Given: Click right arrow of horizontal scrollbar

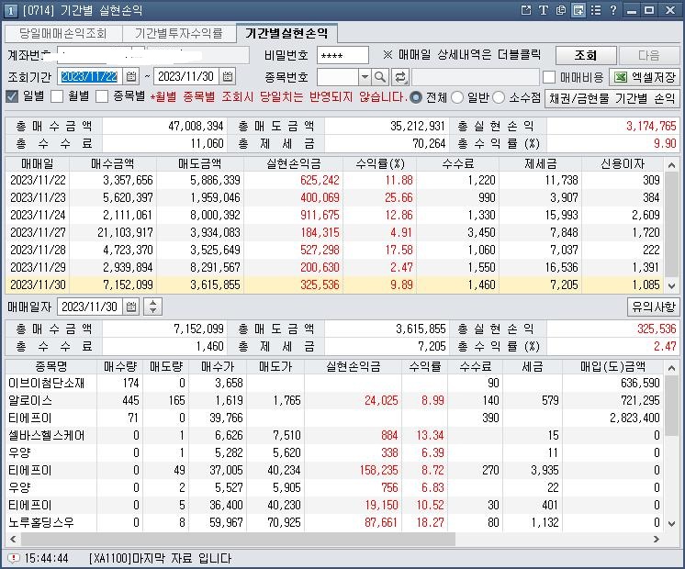Looking at the screenshot, I should [657, 539].
